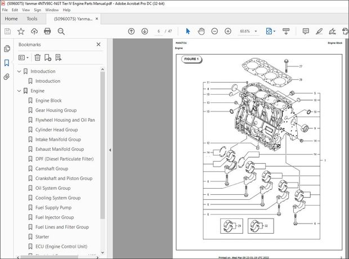Open ECU (Engine Control Unit) bookmark

point(61,247)
